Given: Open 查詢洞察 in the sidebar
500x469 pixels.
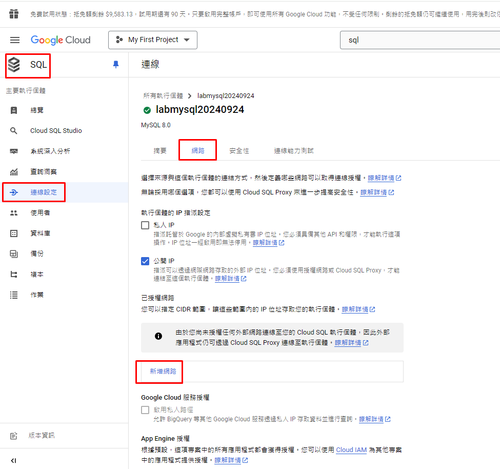Looking at the screenshot, I should coord(44,172).
